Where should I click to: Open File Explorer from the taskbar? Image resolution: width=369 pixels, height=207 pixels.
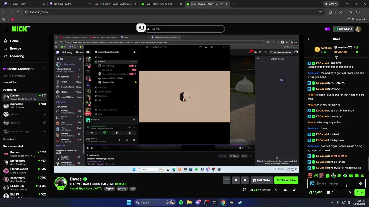(189, 202)
